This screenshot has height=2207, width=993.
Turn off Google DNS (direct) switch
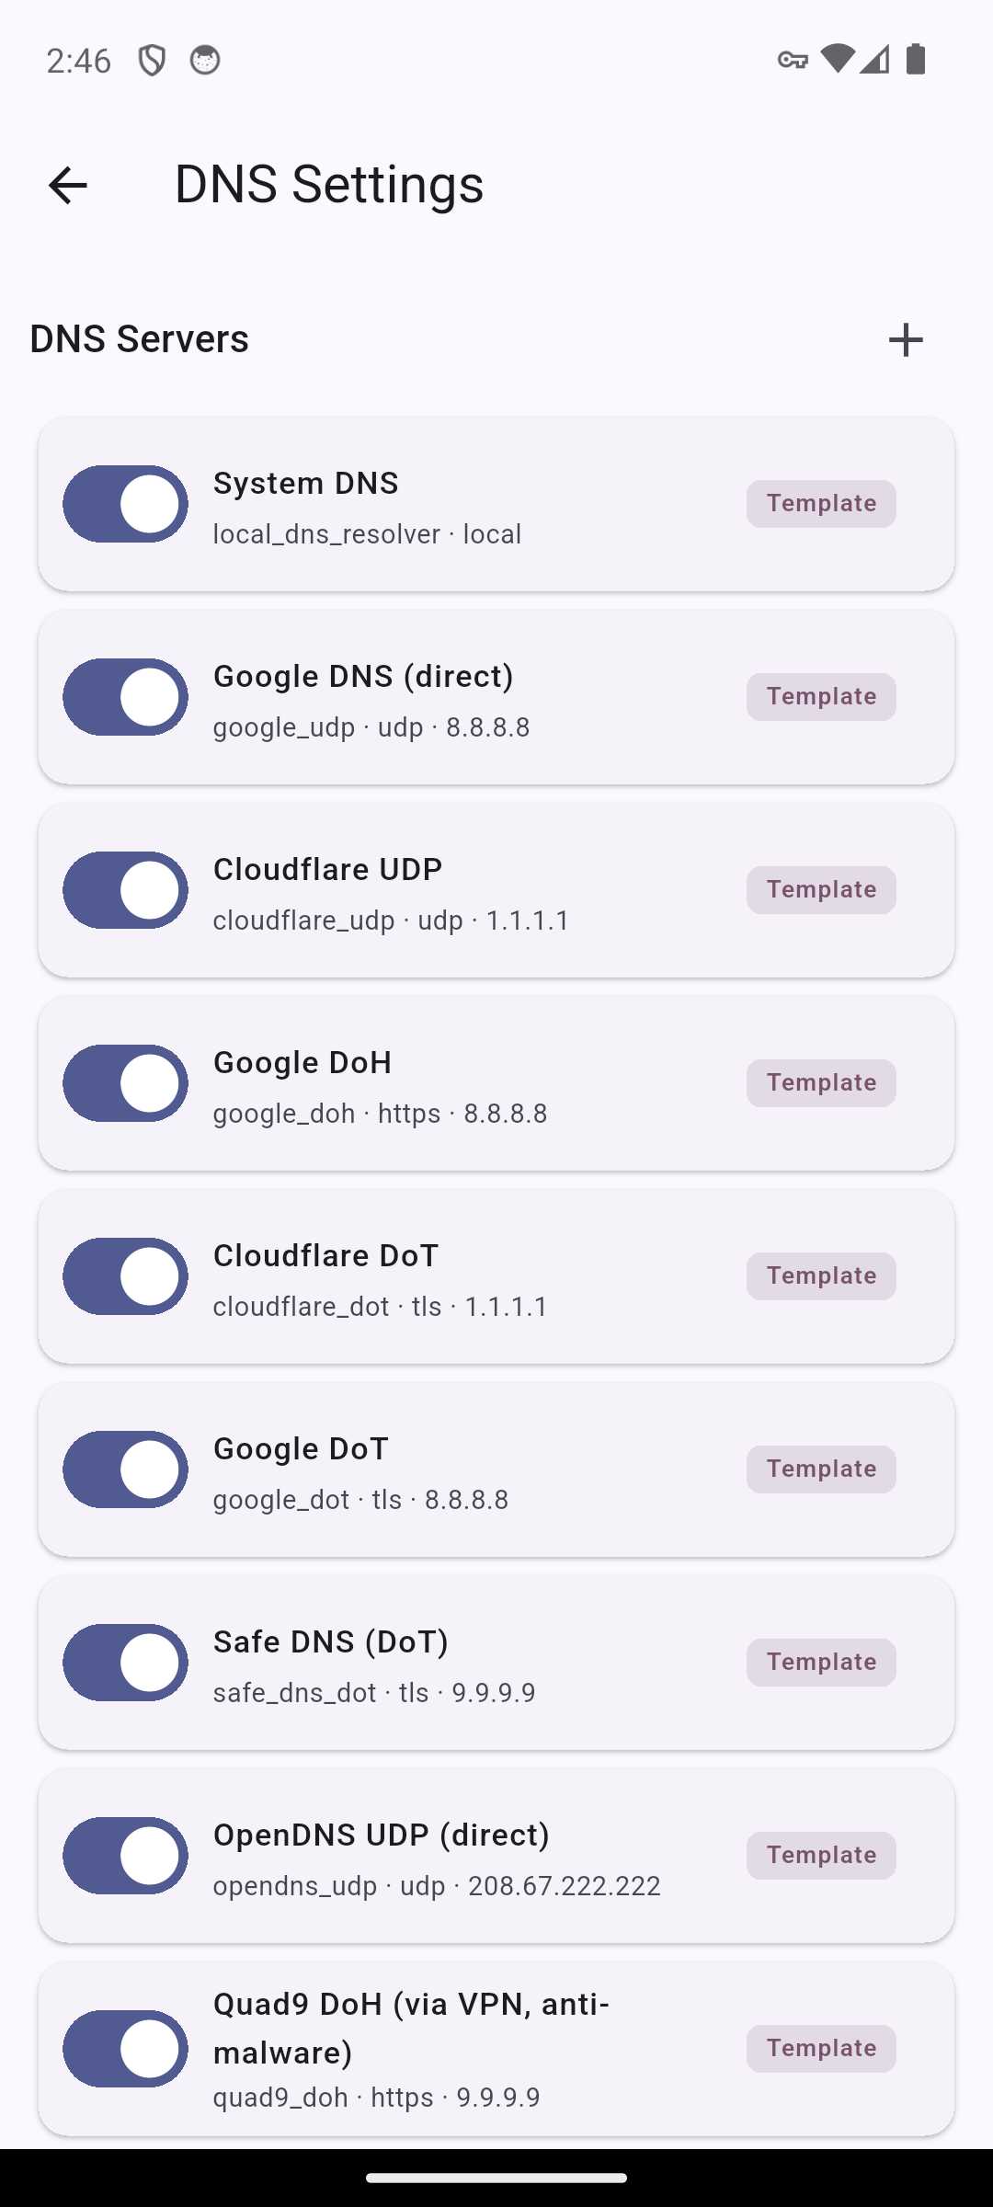click(125, 697)
